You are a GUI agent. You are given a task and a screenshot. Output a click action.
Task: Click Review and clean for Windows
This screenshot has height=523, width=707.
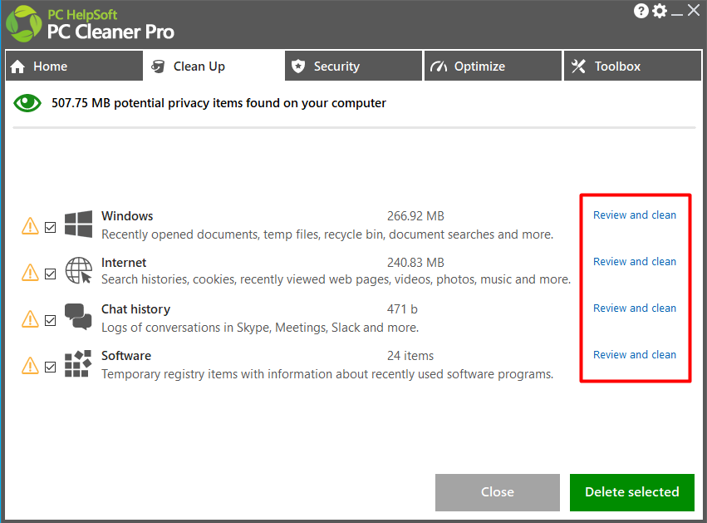[x=635, y=215]
